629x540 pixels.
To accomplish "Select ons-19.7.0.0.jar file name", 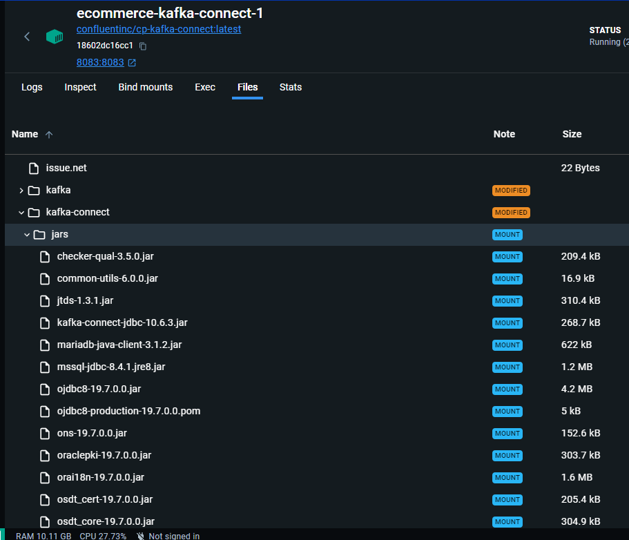I will [x=92, y=433].
